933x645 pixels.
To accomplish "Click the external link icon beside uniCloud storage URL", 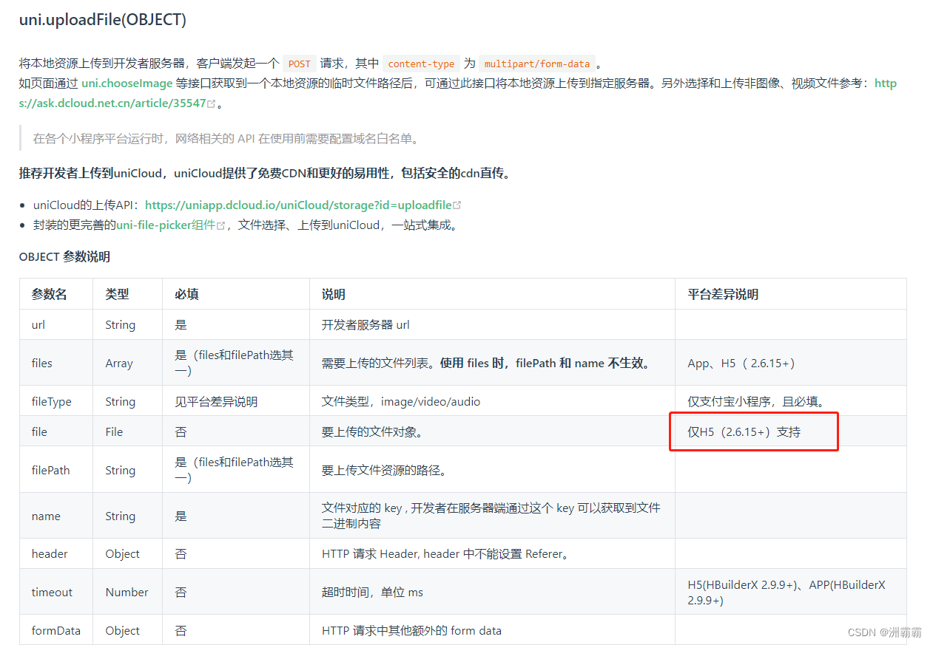I will pyautogui.click(x=457, y=205).
